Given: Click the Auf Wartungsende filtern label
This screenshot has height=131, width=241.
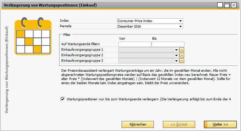Looking at the screenshot, I should point(80,44).
